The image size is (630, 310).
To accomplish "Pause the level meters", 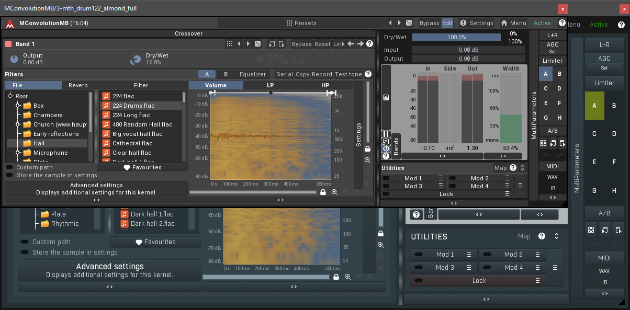I will click(386, 134).
